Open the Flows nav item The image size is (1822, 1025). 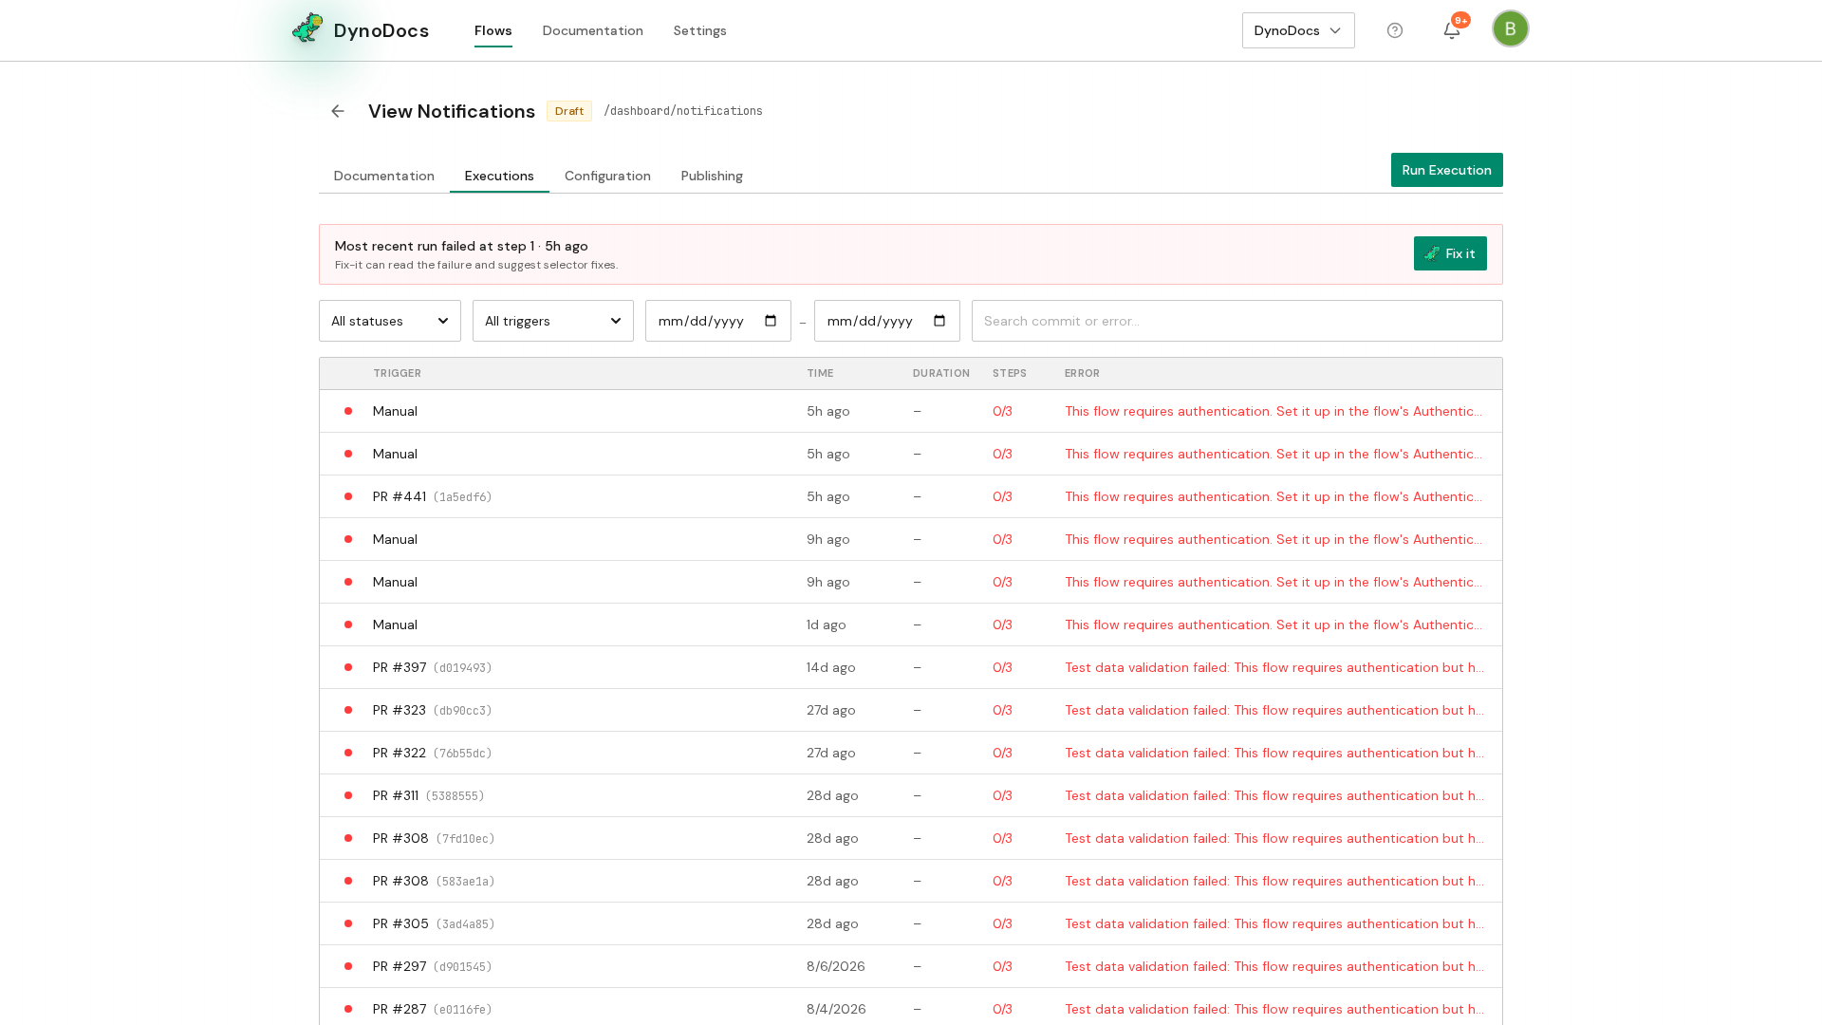pyautogui.click(x=493, y=30)
